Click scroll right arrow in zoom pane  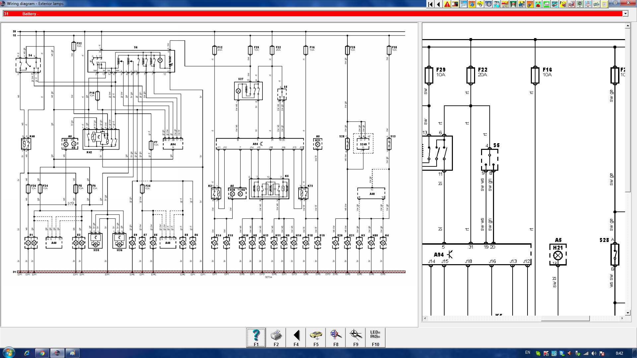click(622, 318)
